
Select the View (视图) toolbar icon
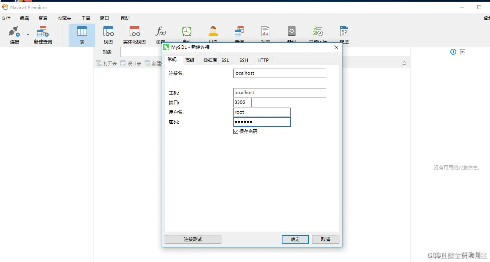coord(108,35)
